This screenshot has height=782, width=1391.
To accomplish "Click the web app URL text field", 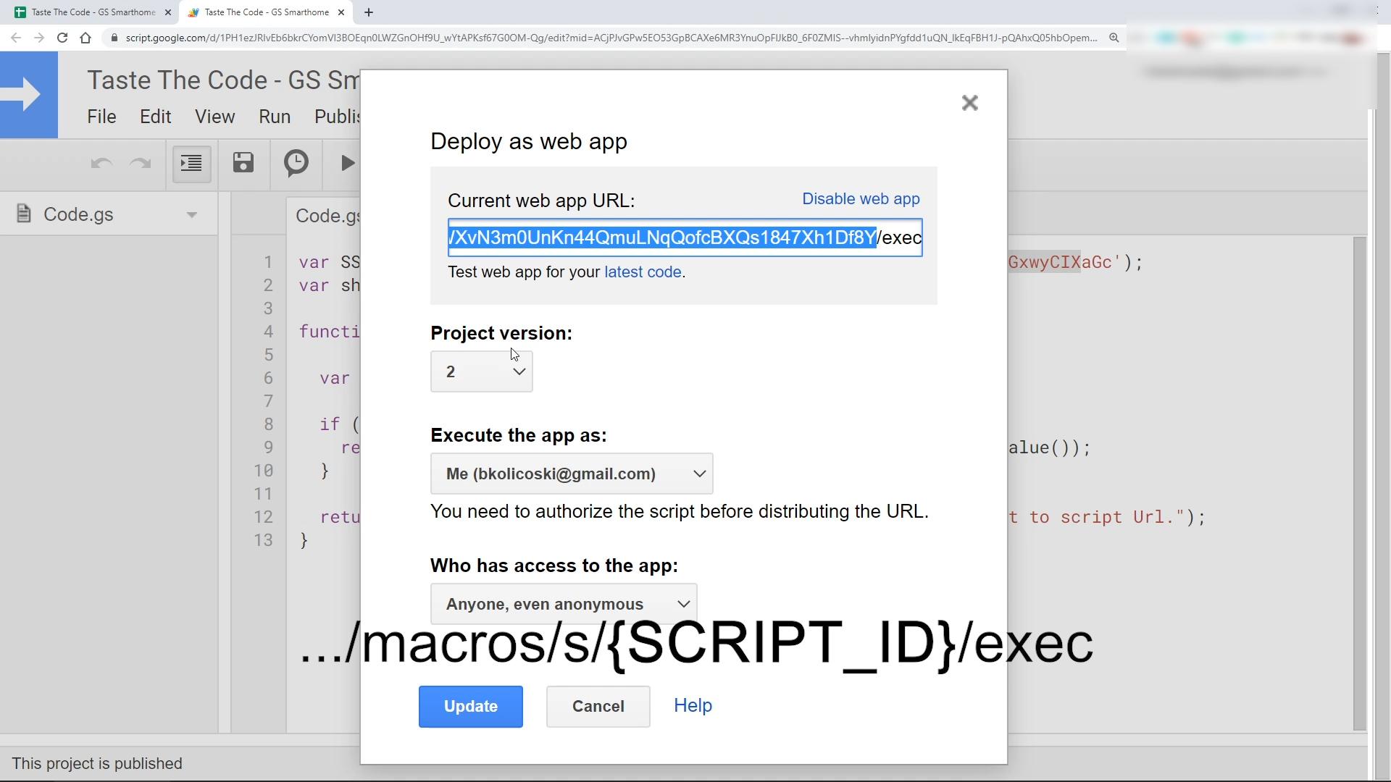I will point(685,237).
